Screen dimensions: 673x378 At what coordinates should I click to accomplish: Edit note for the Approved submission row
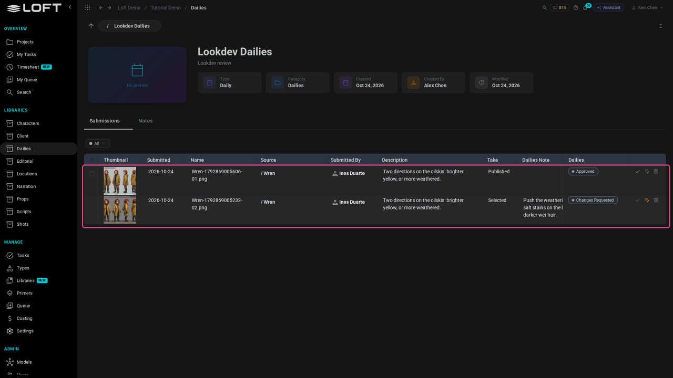tap(647, 172)
